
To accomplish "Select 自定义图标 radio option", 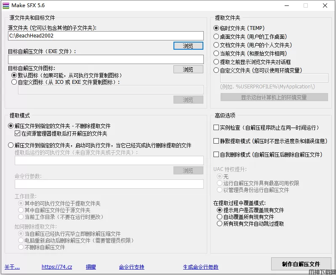I will pos(14,83).
